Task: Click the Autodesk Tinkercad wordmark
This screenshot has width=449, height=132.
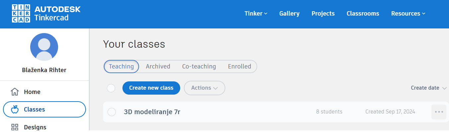Action: [x=57, y=14]
